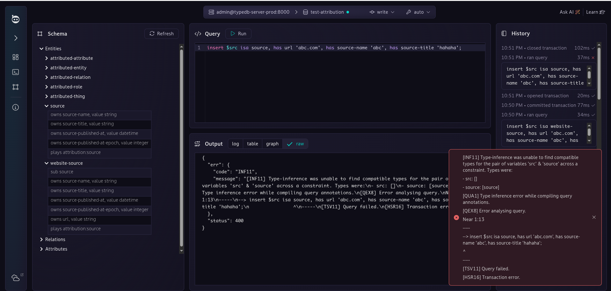Screen dimensions: 611x291
Task: Switch output view to graph
Action: pos(272,144)
